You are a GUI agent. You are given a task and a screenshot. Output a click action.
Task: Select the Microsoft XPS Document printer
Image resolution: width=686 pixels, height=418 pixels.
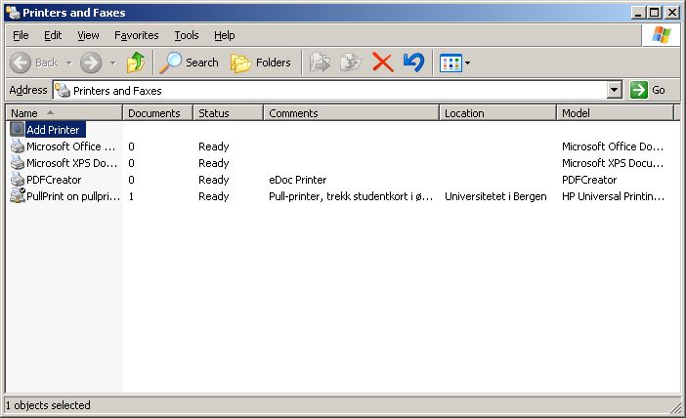pyautogui.click(x=64, y=163)
